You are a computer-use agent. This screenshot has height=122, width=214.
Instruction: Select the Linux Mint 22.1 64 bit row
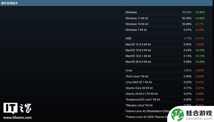coord(168,82)
